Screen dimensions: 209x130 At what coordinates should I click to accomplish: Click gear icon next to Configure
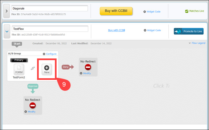[x=44, y=54]
